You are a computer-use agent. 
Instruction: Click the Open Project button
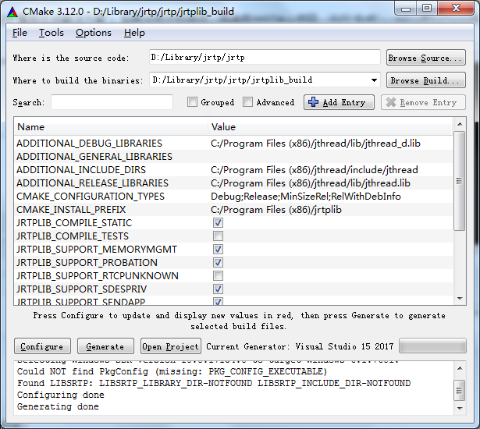tap(170, 346)
